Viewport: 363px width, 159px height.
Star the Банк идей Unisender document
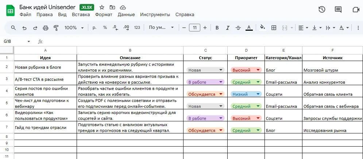coord(102,7)
